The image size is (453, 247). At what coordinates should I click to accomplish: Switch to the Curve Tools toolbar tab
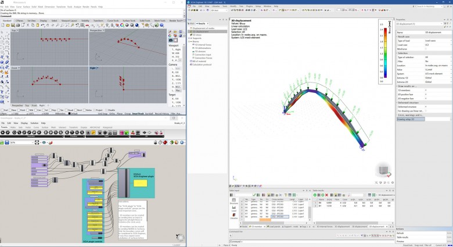pyautogui.click(x=113, y=20)
